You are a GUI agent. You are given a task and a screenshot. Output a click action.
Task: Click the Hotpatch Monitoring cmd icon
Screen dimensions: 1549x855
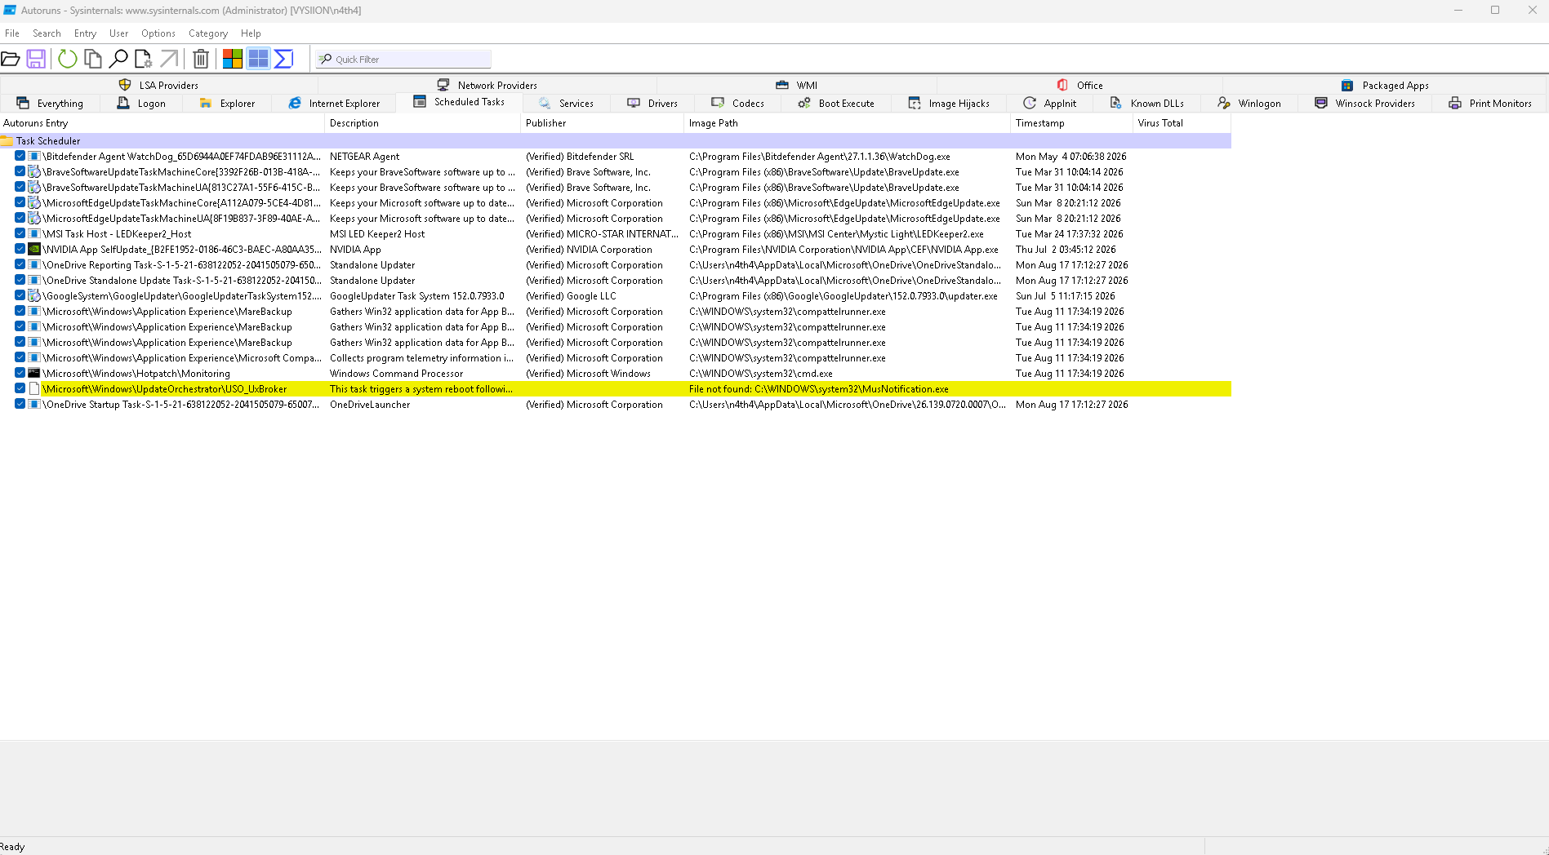(34, 374)
